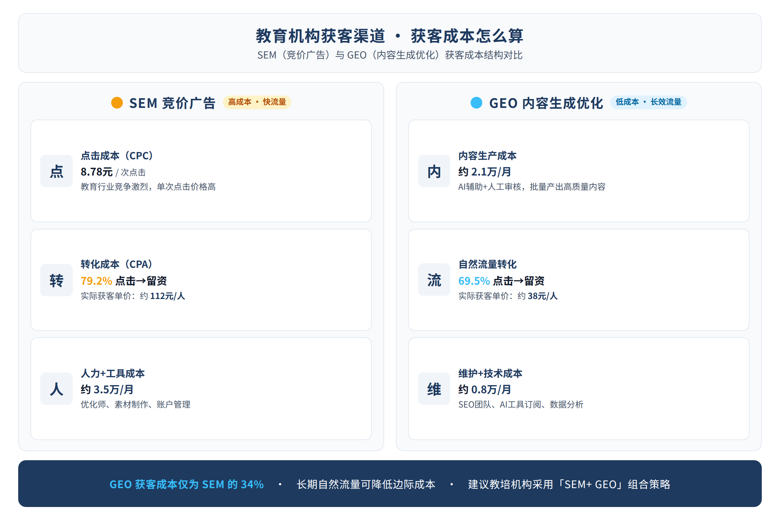Screen dimensions: 780x520
Task: Click the 内 icon tile for content production
Action: [x=434, y=171]
